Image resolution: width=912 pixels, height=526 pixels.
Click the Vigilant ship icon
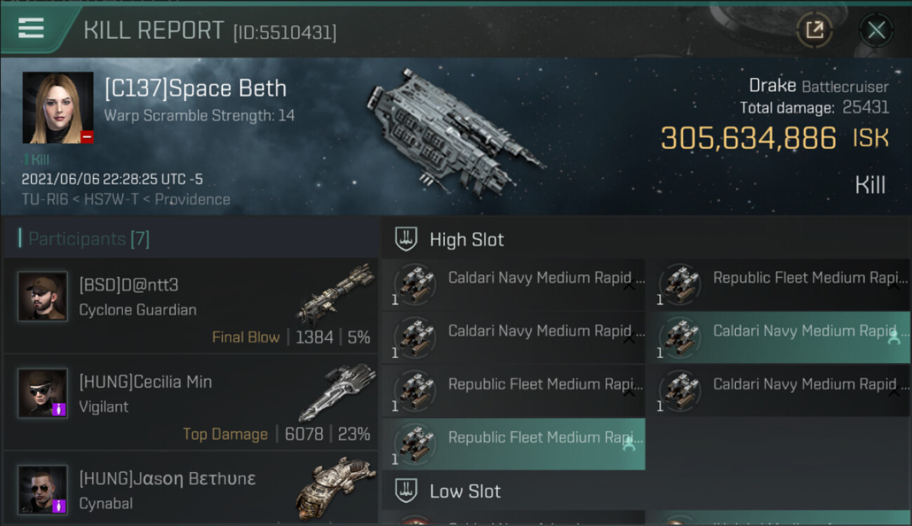pos(336,391)
